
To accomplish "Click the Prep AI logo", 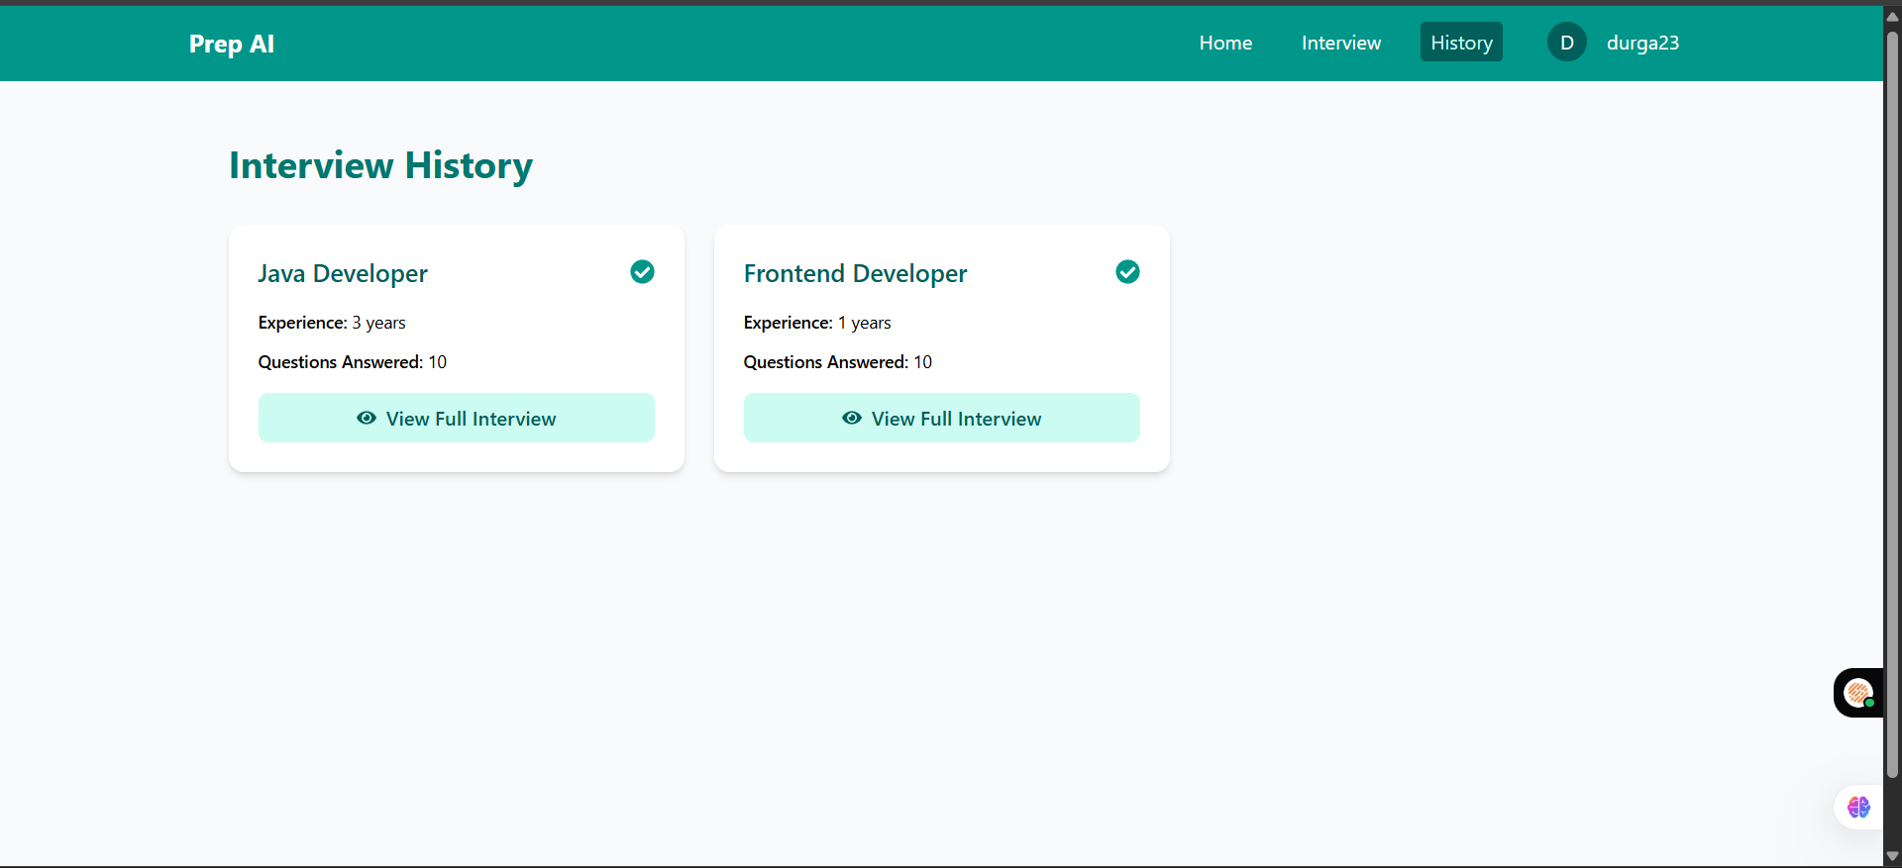I will (231, 44).
